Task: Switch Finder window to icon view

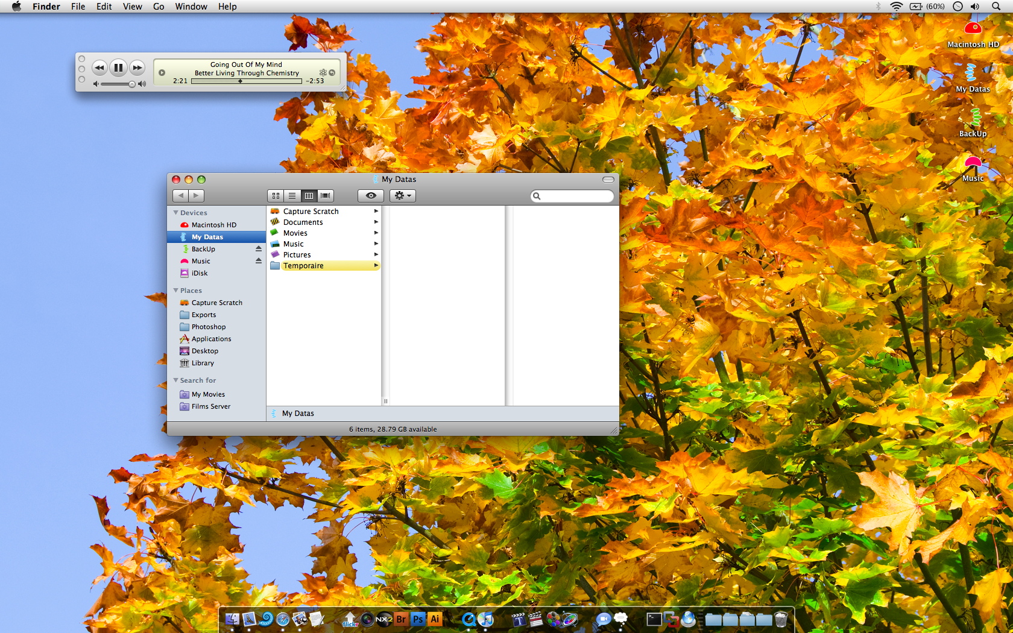Action: click(x=276, y=196)
